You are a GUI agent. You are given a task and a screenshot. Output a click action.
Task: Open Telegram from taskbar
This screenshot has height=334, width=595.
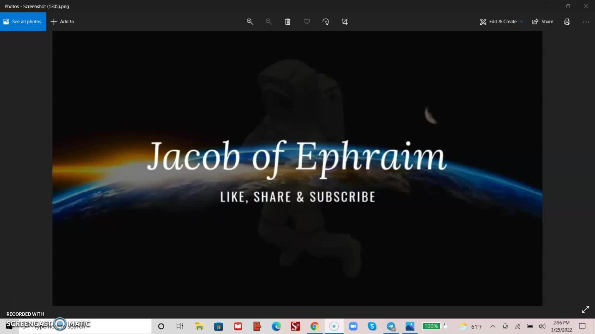391,326
